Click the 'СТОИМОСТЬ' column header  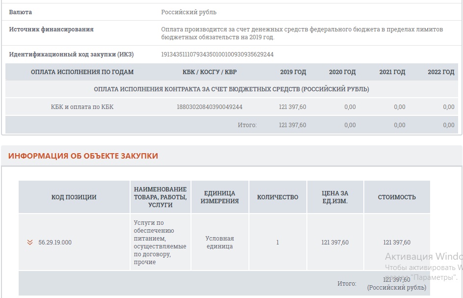pyautogui.click(x=397, y=197)
